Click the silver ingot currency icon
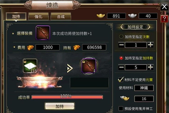 tap(132, 16)
